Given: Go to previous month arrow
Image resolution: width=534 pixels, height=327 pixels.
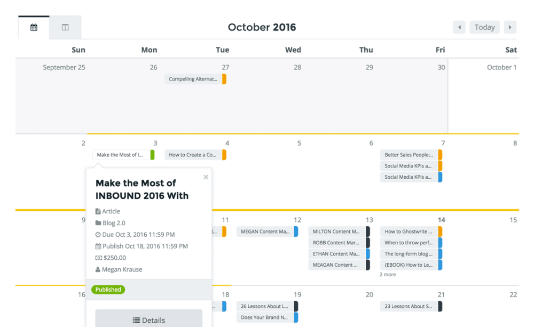Looking at the screenshot, I should (459, 27).
